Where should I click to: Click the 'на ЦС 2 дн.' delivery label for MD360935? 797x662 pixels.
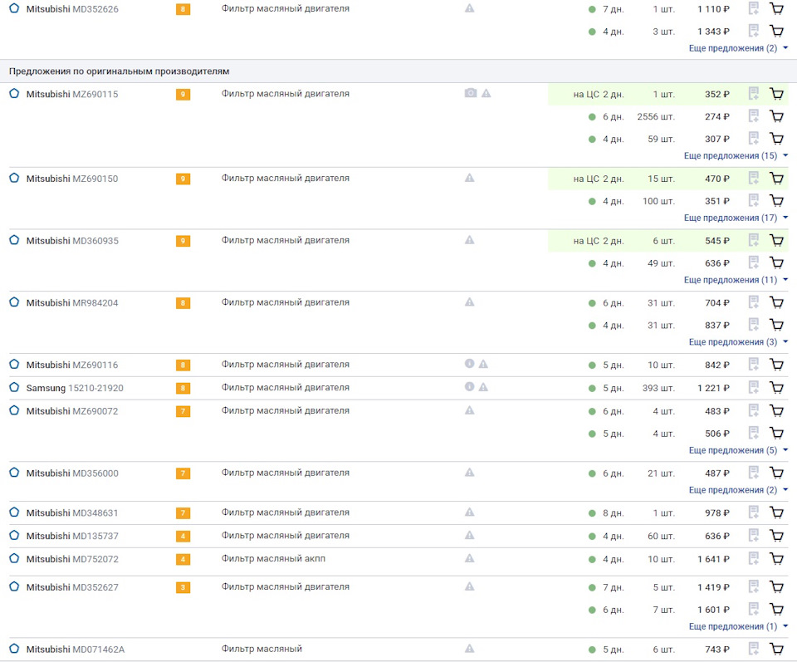599,241
